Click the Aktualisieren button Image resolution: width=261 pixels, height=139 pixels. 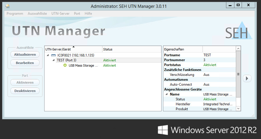pyautogui.click(x=25, y=55)
